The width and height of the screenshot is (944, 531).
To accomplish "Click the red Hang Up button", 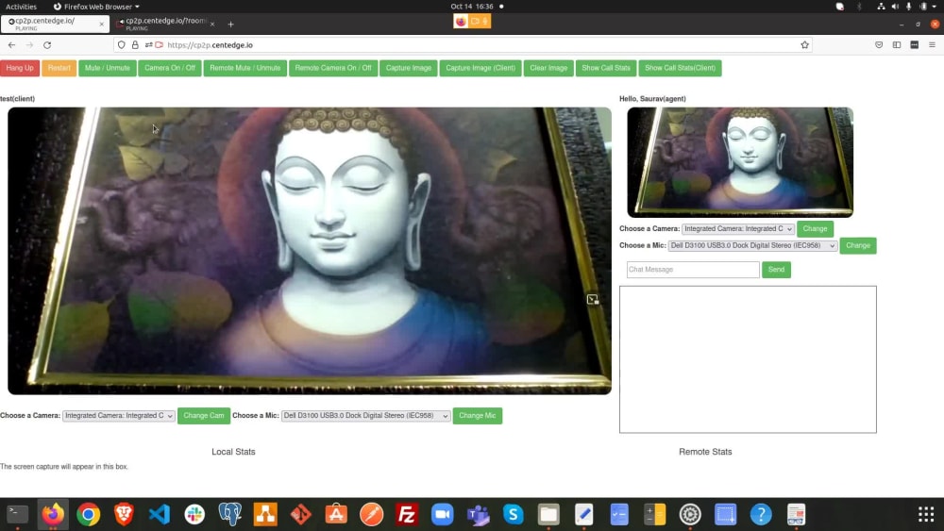I will tap(20, 68).
